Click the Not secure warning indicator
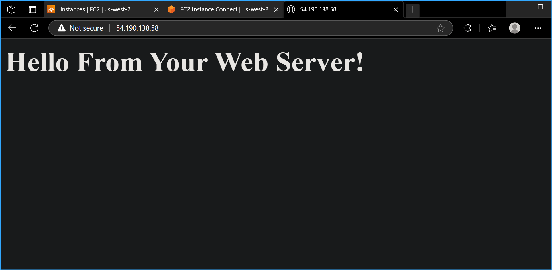This screenshot has height=270, width=552. [x=81, y=28]
